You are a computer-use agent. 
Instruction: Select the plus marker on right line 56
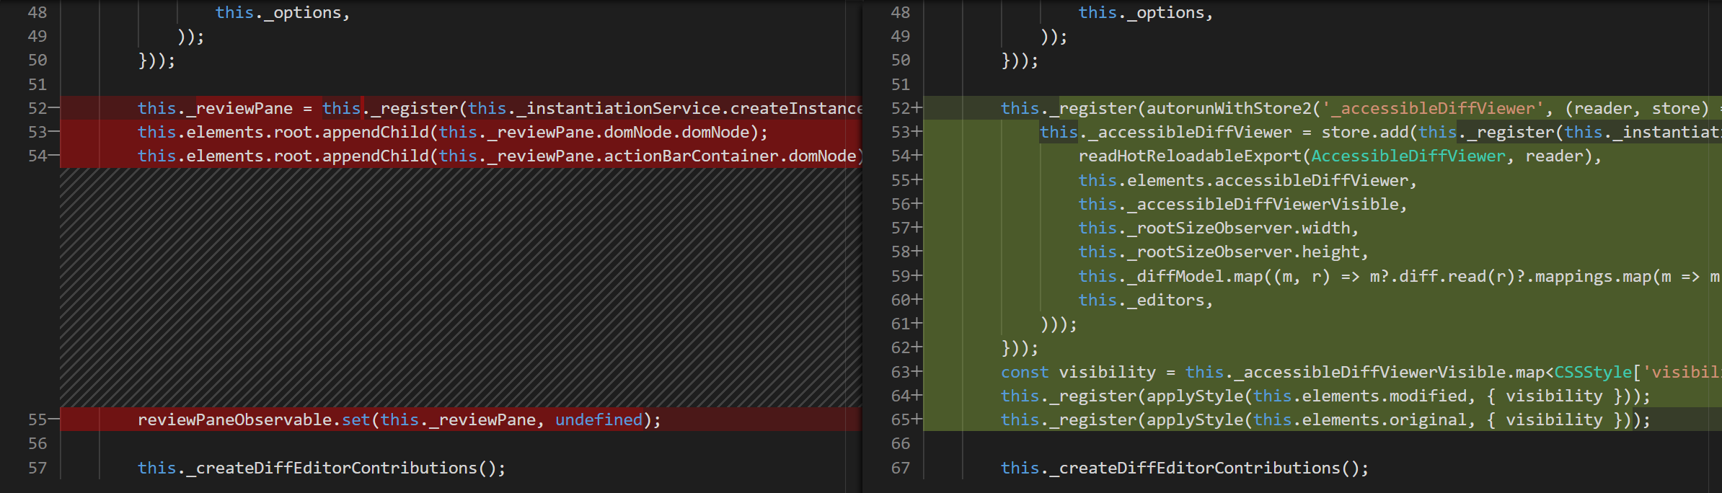(x=917, y=204)
